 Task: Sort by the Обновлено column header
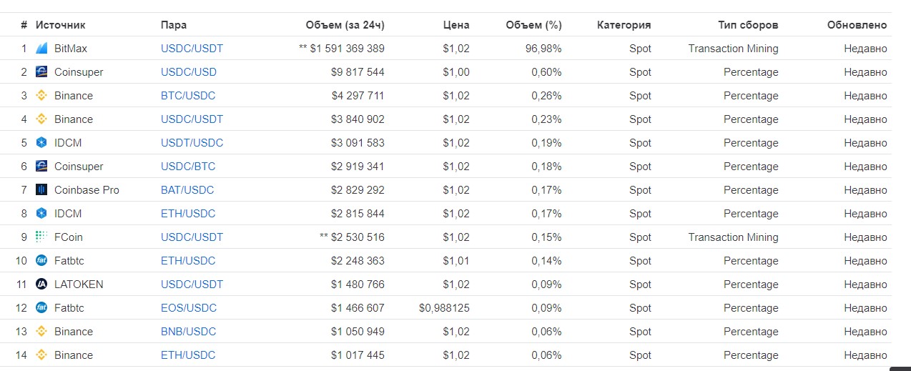857,25
